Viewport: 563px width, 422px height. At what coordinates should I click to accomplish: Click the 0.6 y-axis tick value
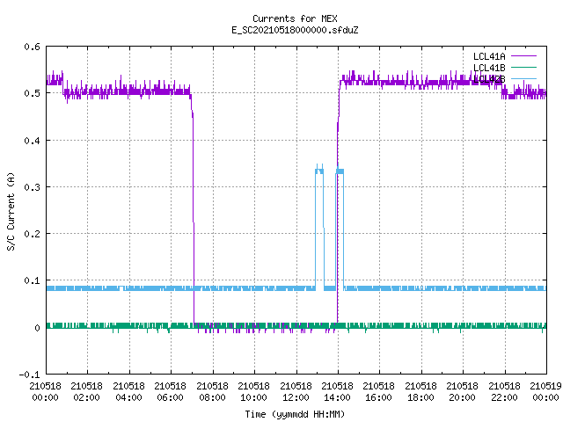32,47
